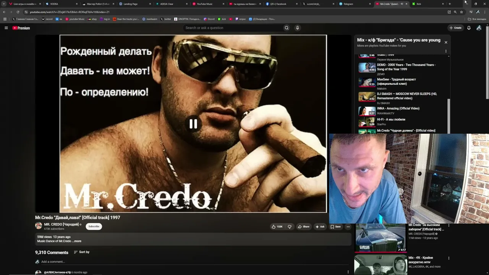Open options for 'Mix - 4'K' recommendation
This screenshot has width=489, height=275.
point(449,258)
